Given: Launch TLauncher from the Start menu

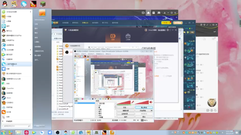Looking at the screenshot, I should pos(16,88).
